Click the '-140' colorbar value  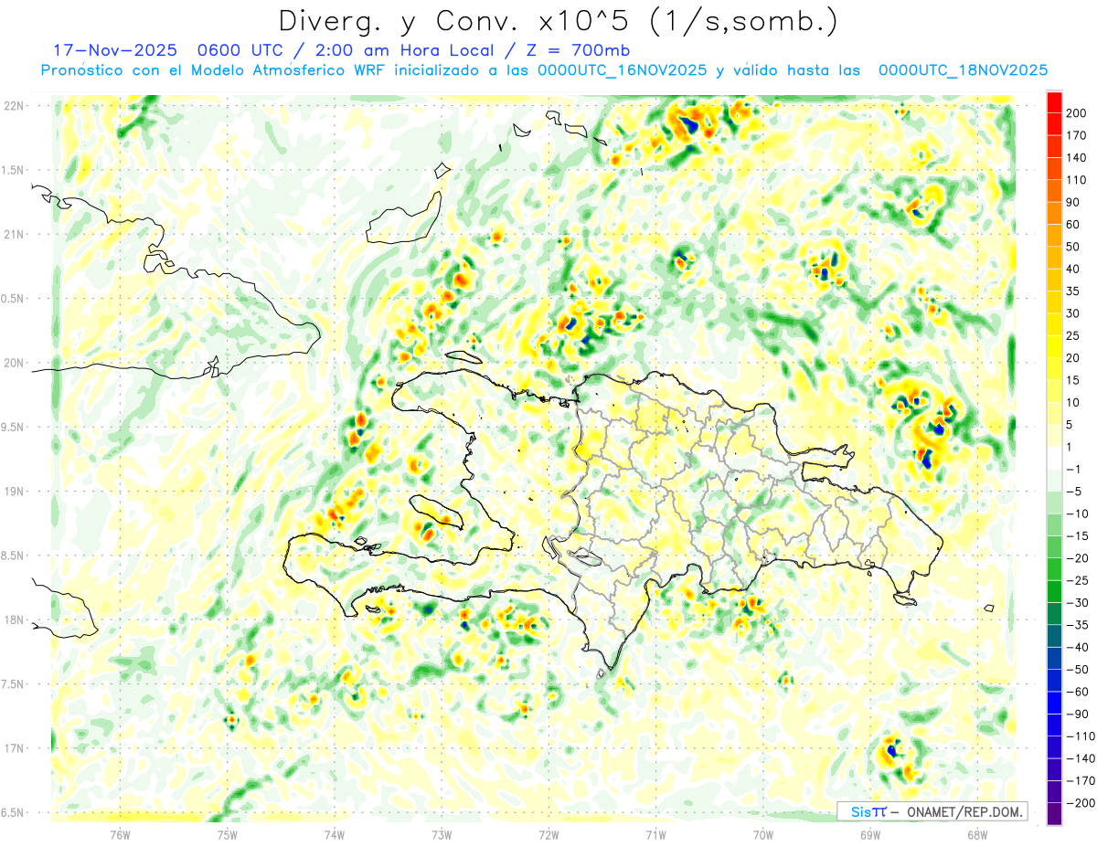1083,758
